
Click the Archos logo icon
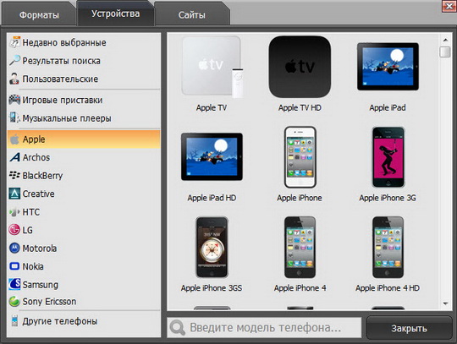[15, 157]
